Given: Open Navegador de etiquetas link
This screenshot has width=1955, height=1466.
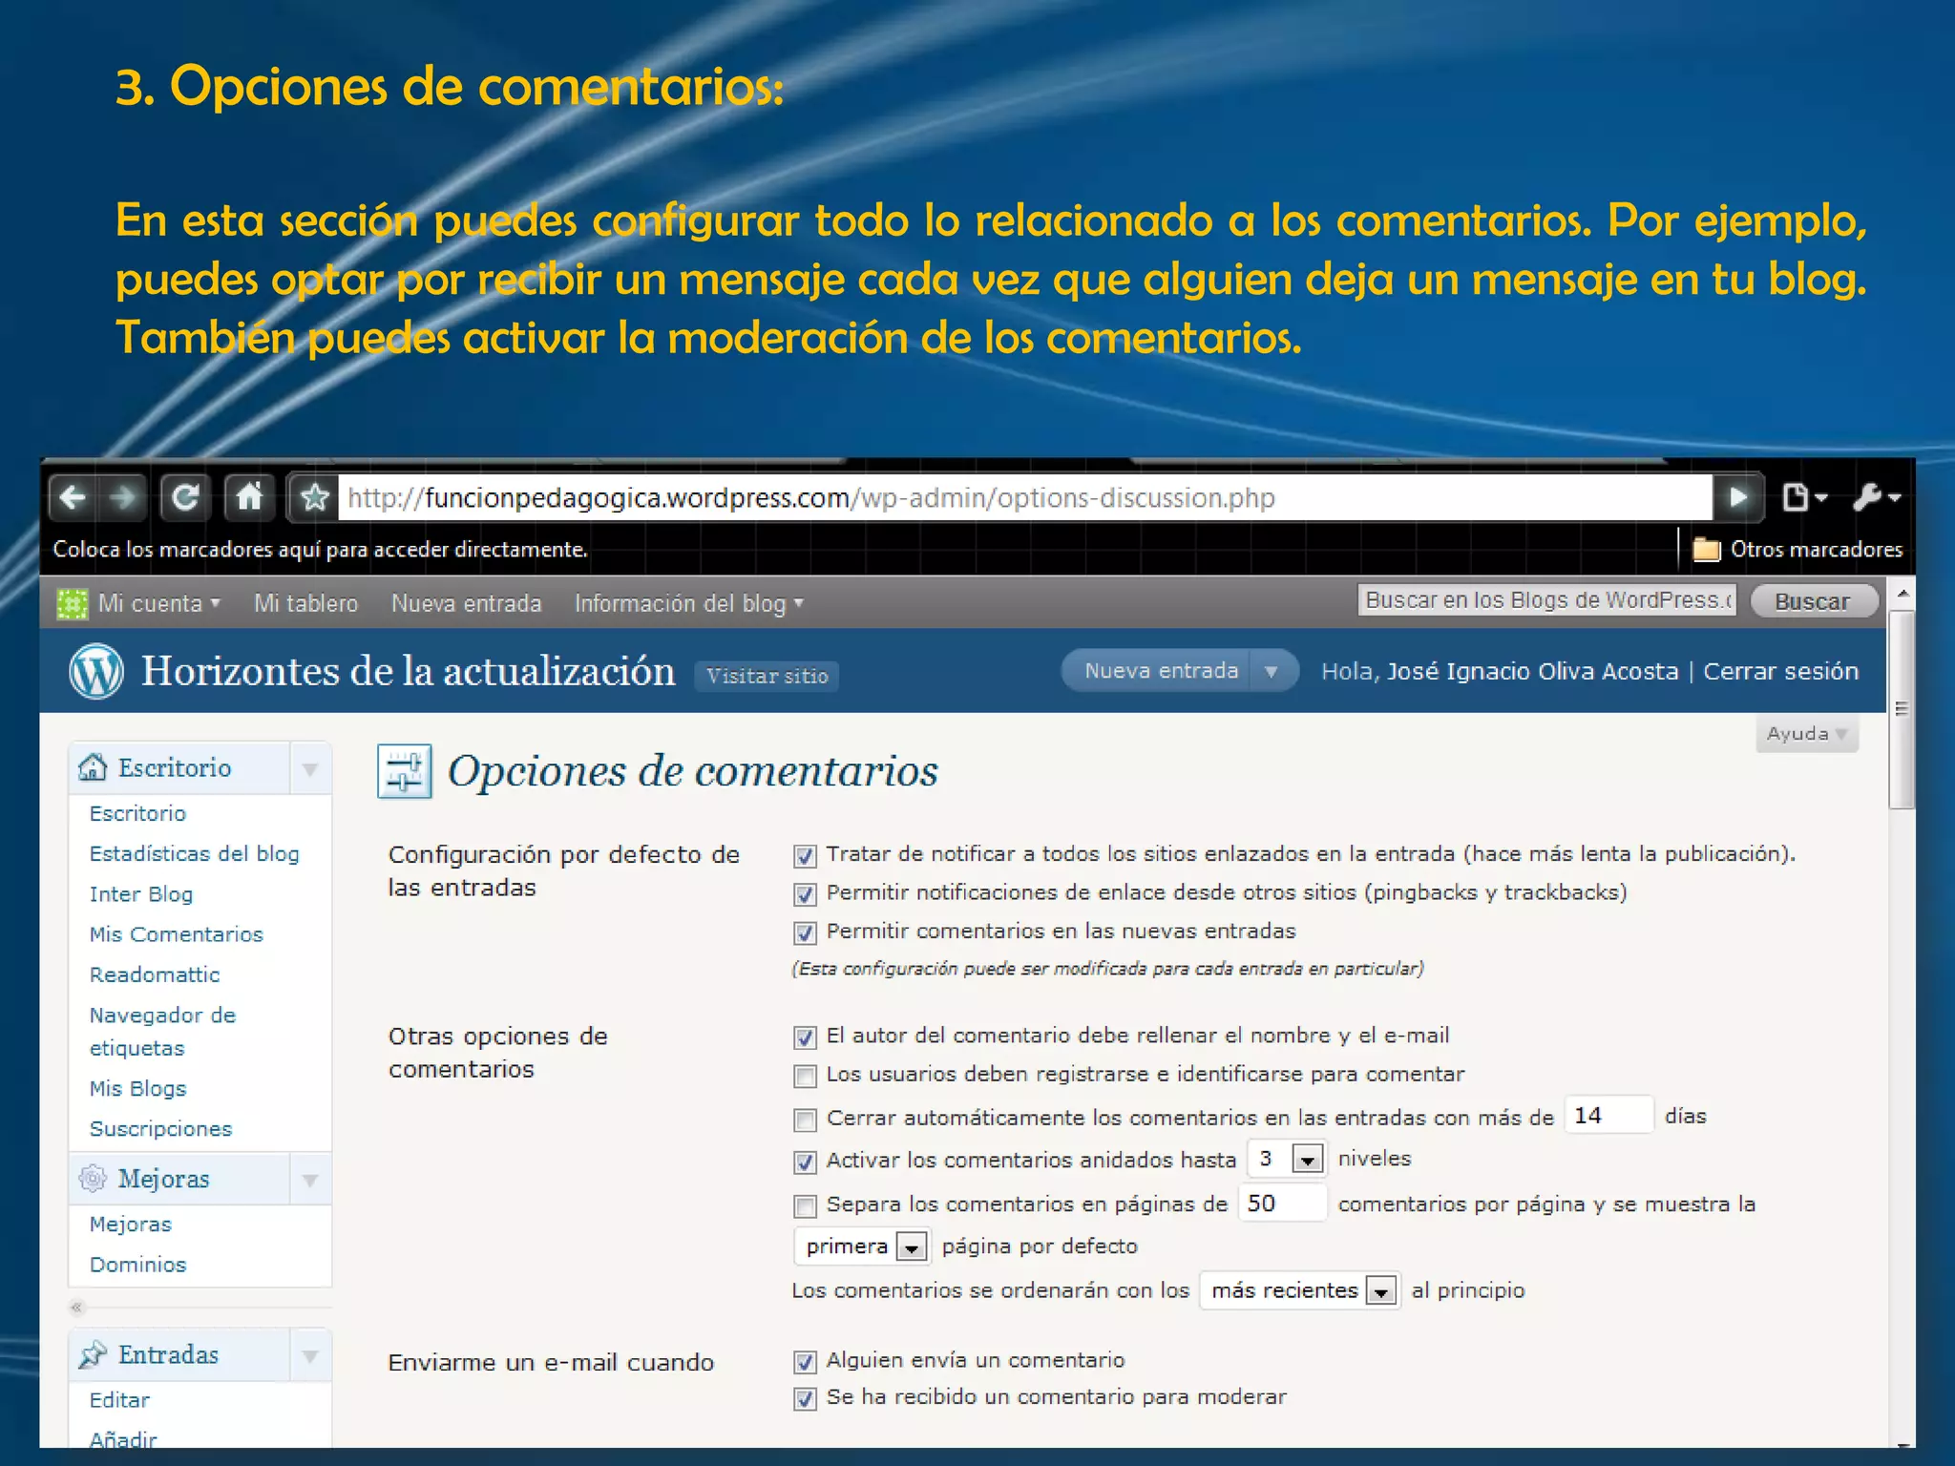Looking at the screenshot, I should coord(162,1031).
